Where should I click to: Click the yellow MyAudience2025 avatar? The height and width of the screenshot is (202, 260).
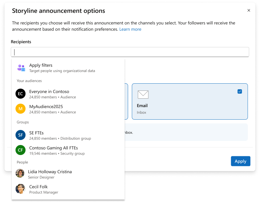tap(20, 109)
